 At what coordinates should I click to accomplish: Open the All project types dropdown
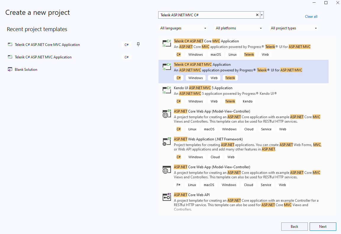tap(294, 28)
